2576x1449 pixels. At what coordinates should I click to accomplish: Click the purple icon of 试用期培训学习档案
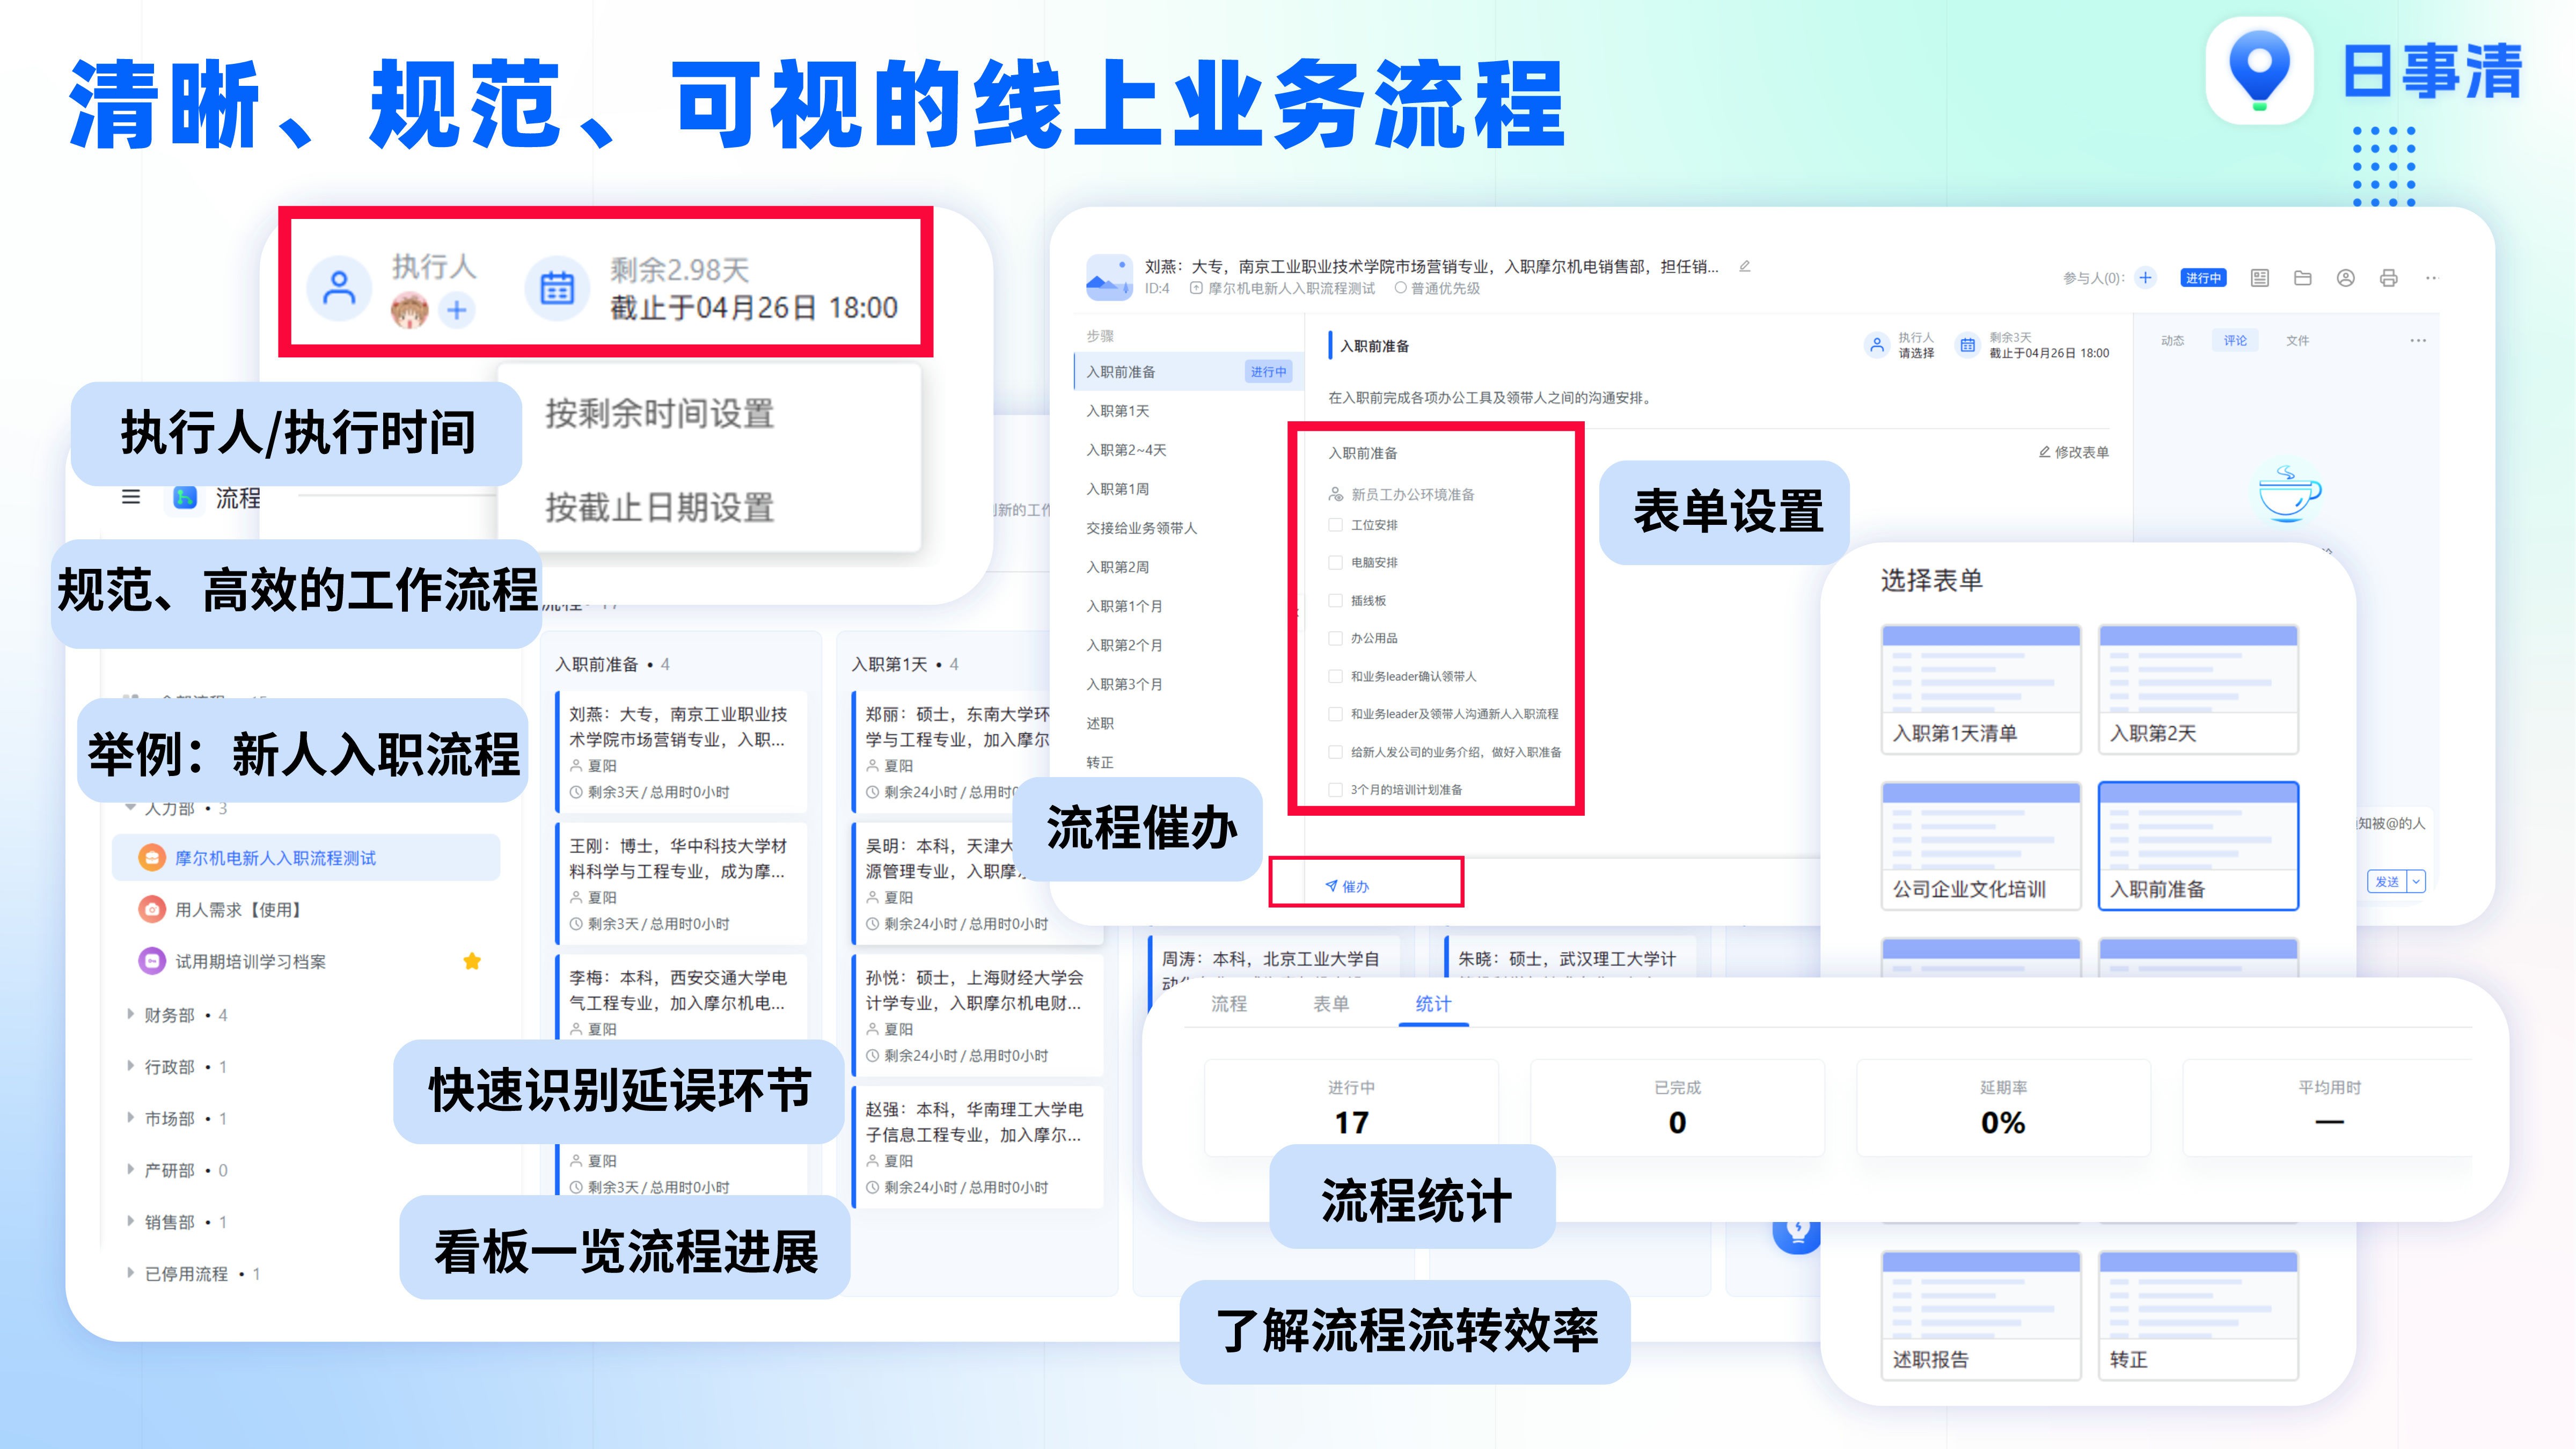151,961
